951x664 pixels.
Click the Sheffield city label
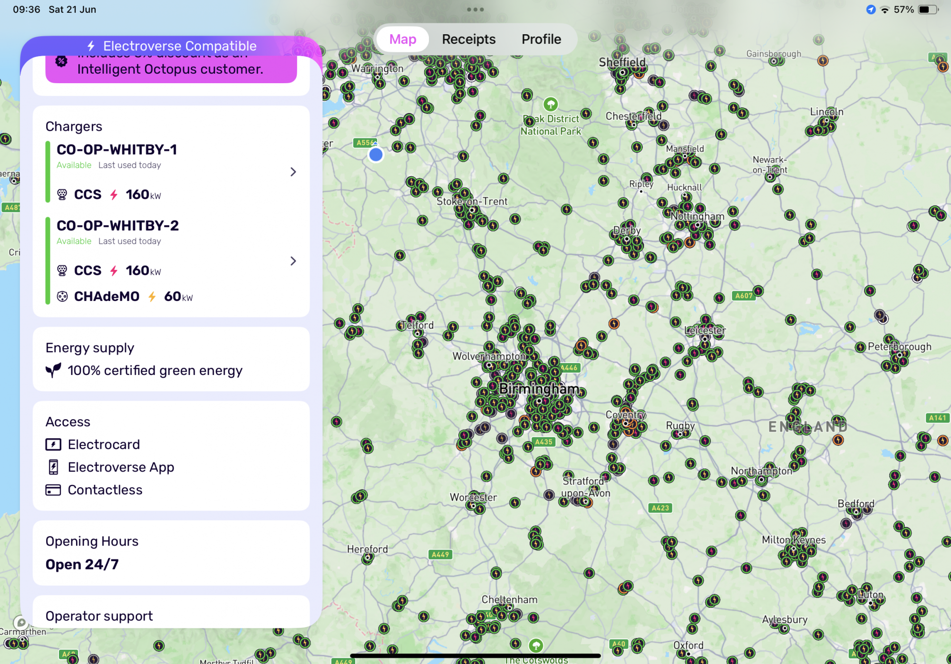pyautogui.click(x=622, y=62)
